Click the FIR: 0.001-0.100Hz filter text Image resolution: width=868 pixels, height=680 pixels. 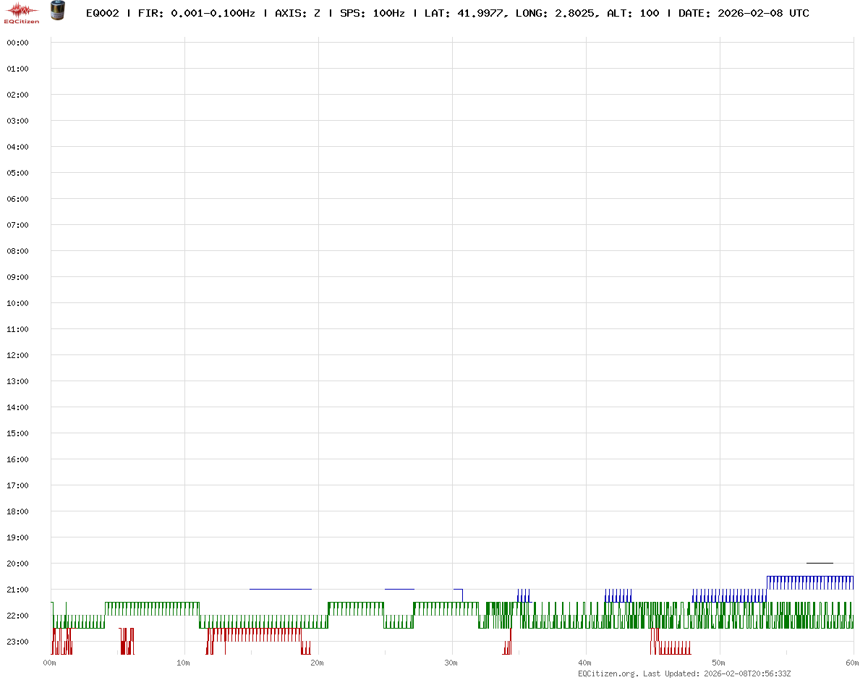(196, 13)
